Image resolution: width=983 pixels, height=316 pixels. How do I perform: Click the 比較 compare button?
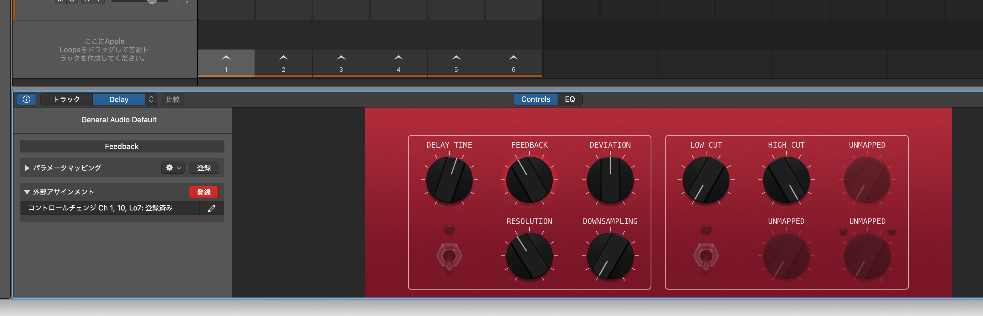click(173, 99)
